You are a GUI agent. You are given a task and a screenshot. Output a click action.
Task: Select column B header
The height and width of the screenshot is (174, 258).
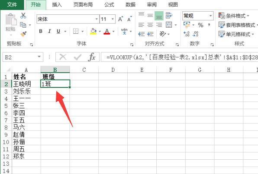[55, 70]
